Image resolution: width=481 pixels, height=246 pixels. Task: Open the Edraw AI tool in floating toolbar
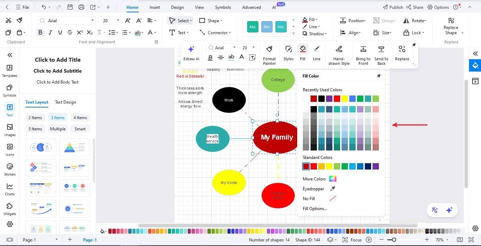pos(191,53)
